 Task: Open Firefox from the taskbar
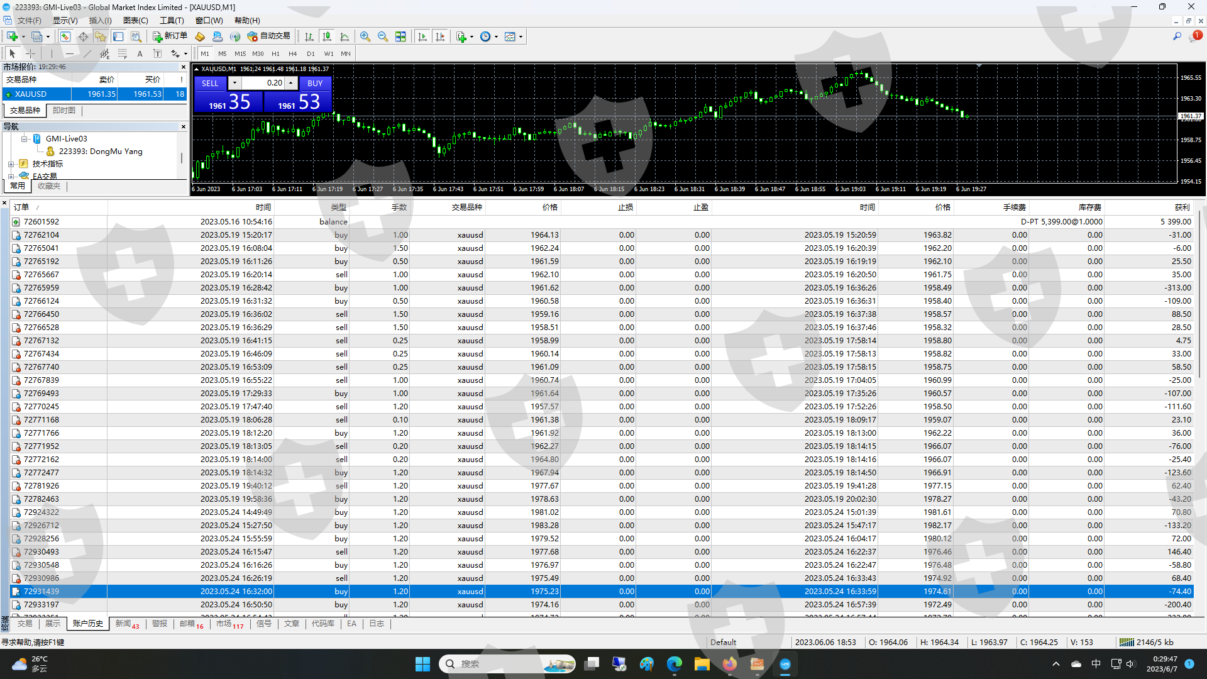tap(729, 664)
